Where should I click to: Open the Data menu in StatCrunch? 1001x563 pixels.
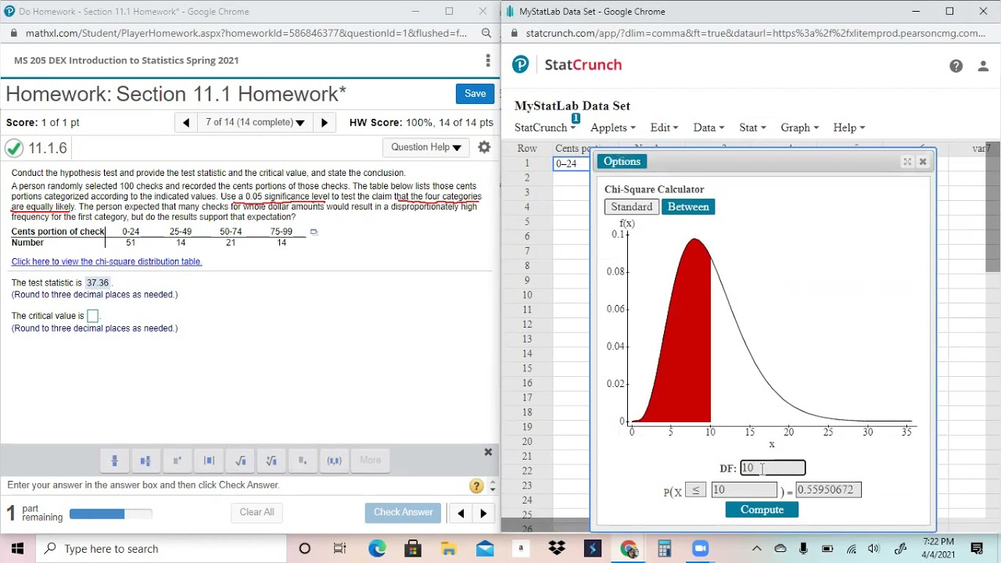pyautogui.click(x=708, y=127)
